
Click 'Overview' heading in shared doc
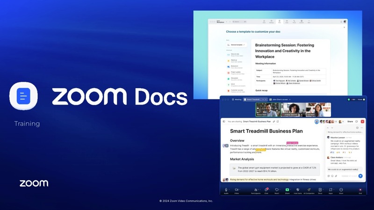point(237,140)
